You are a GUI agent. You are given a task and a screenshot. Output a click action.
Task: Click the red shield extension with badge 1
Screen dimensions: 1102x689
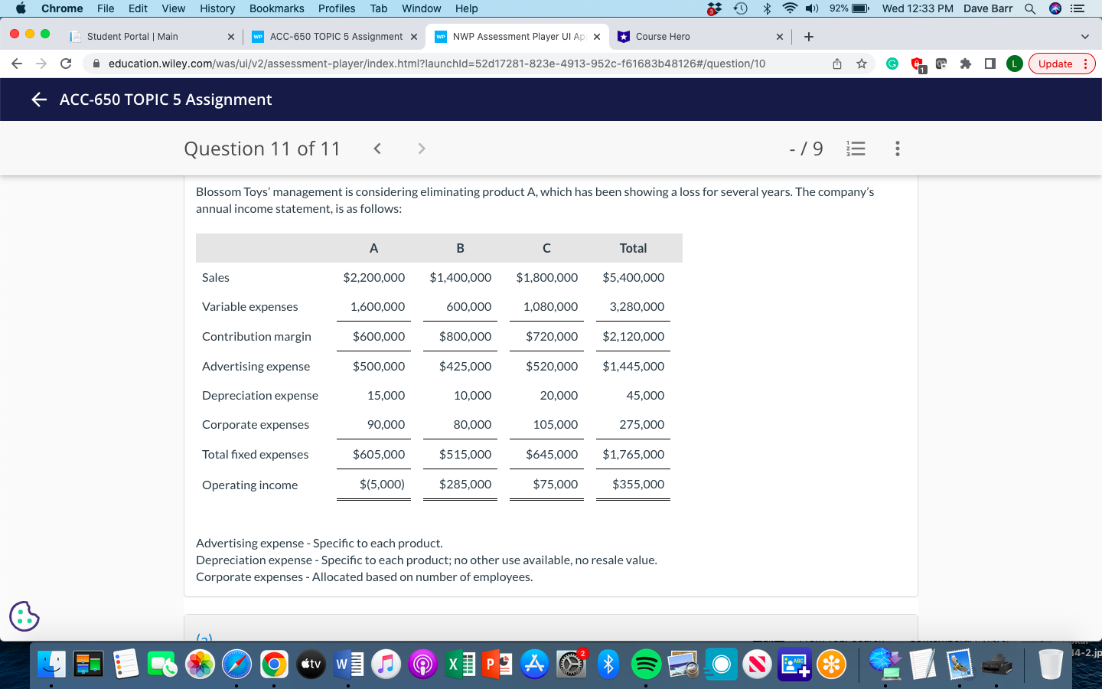click(918, 64)
